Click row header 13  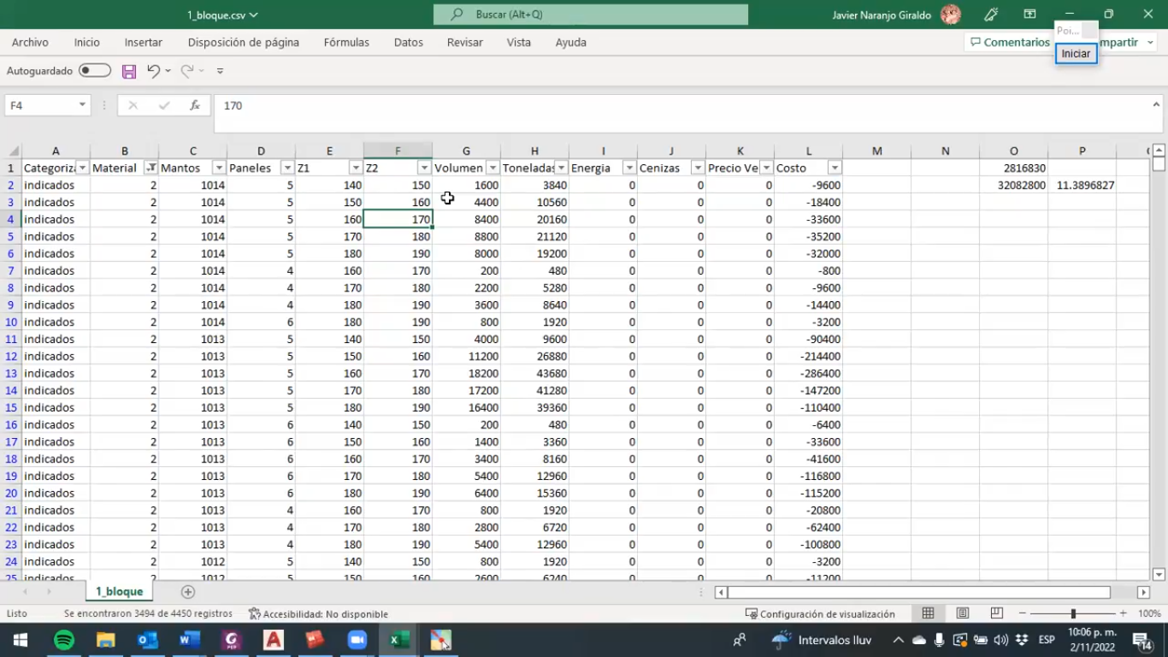[11, 373]
